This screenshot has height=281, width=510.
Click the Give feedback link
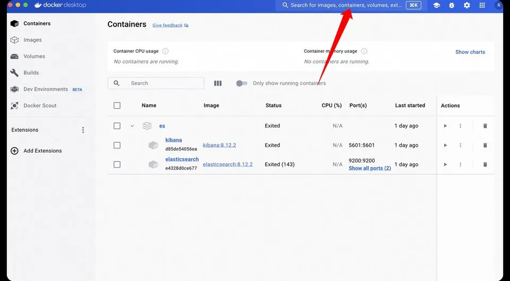[170, 25]
